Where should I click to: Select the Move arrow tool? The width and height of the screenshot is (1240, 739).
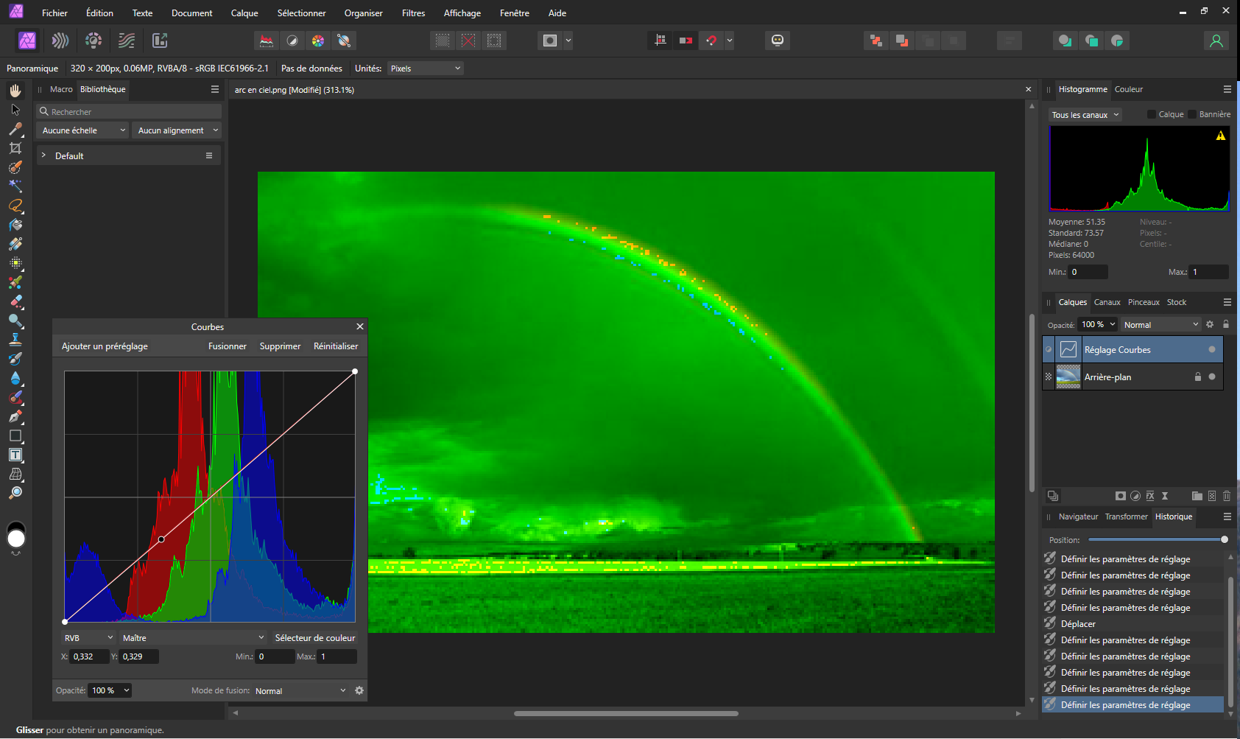[15, 110]
